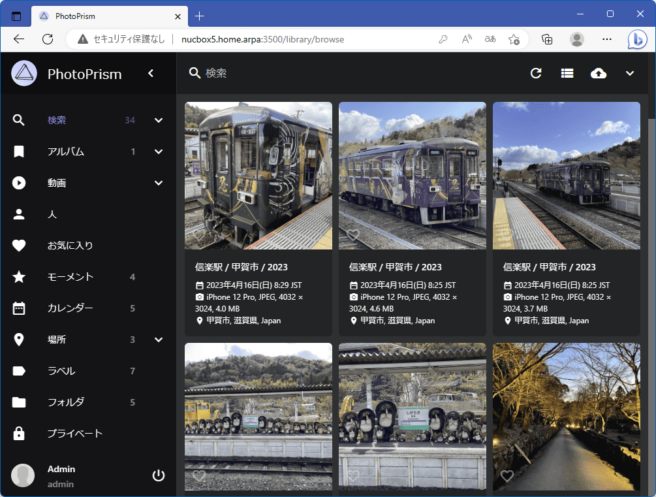Click the フォルダ folder icon
656x497 pixels.
click(19, 402)
